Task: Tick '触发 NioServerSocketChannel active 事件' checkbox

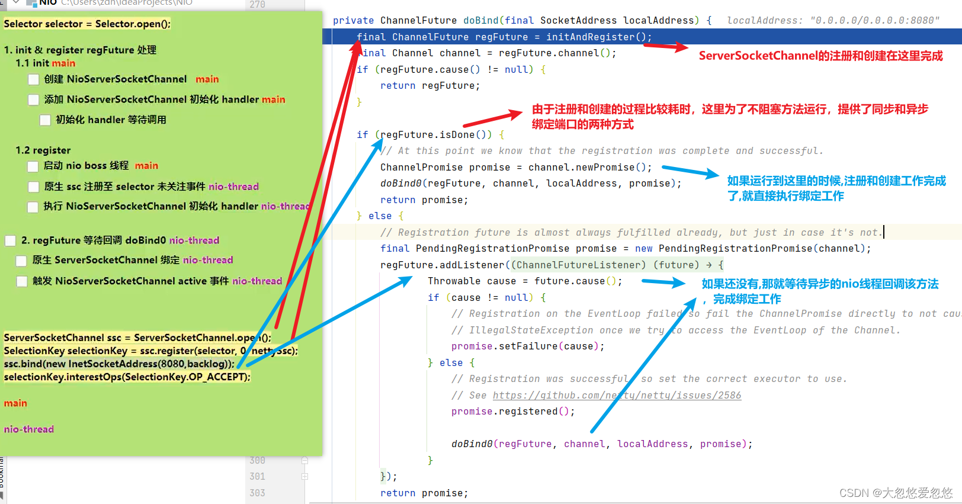Action: tap(22, 281)
